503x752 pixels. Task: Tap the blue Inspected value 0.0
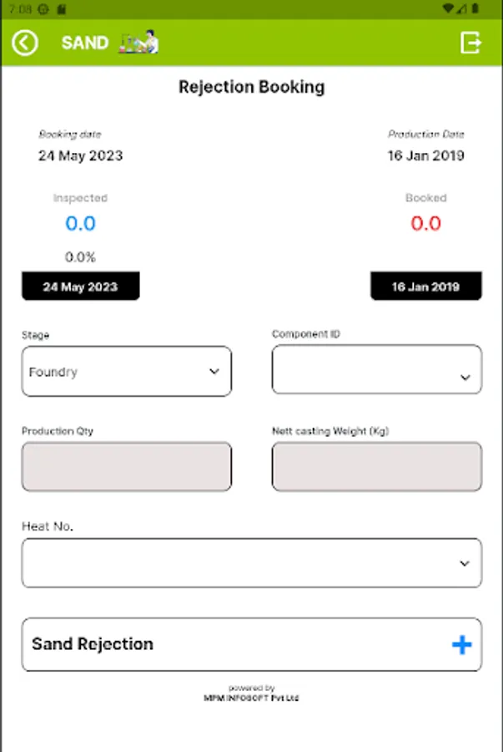[x=80, y=223]
